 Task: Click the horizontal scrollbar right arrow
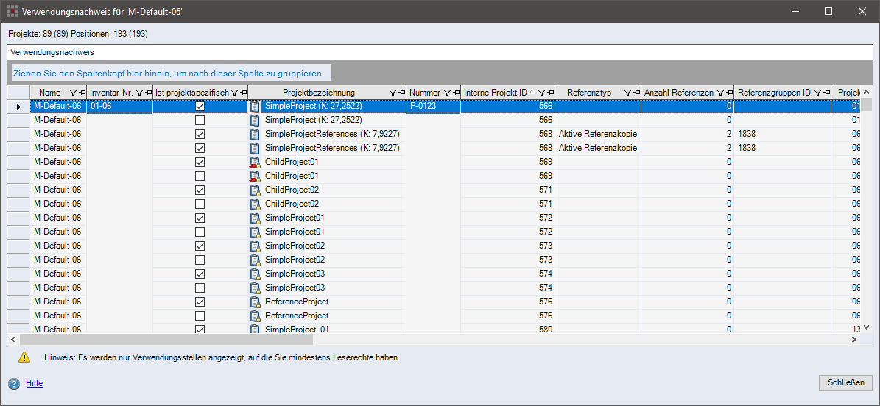[x=853, y=339]
